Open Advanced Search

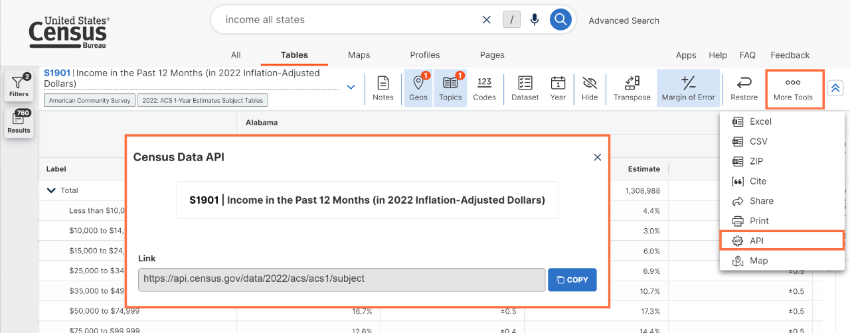(624, 21)
